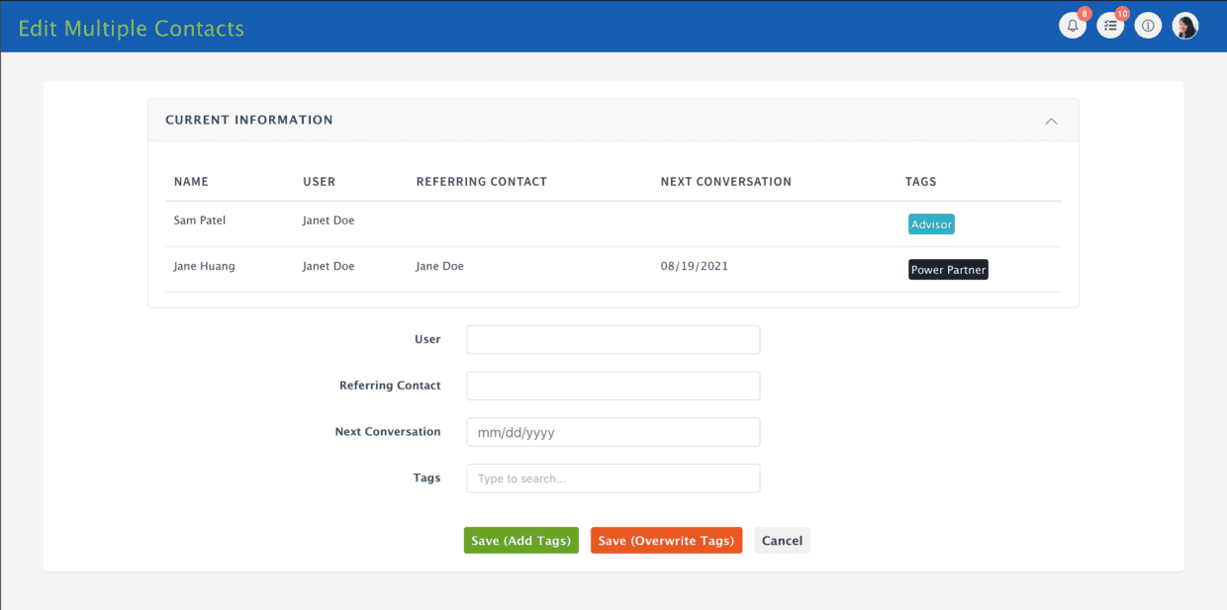Click the REFERRING CONTACT column header
Viewport: 1227px width, 610px height.
[x=481, y=182]
